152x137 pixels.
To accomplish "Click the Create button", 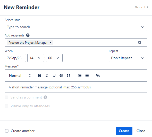I will click(x=124, y=131).
